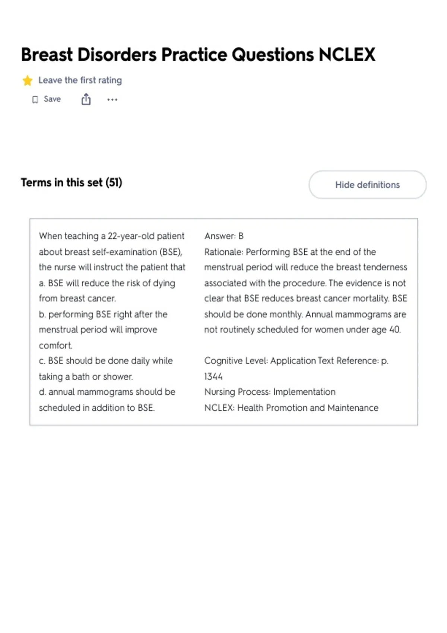Click the Rationale paragraph text
Viewport: 447px width, 633px height.
click(305, 291)
